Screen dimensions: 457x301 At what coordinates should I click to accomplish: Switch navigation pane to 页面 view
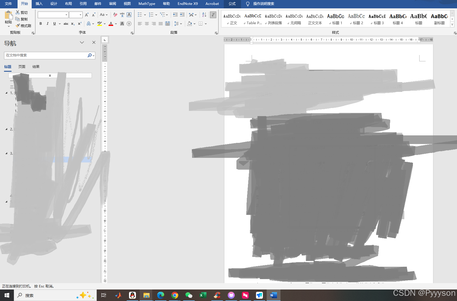click(22, 67)
